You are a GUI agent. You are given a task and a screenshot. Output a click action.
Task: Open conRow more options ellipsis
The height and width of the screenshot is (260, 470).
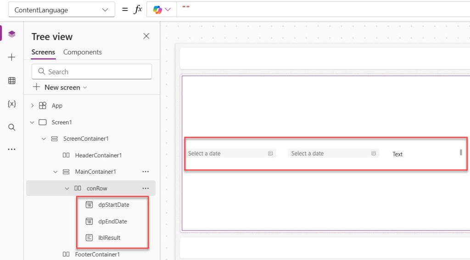pos(145,188)
